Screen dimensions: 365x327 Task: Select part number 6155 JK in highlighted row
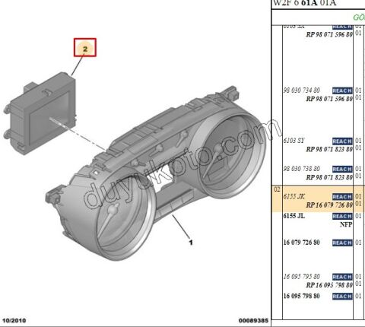pos(294,196)
